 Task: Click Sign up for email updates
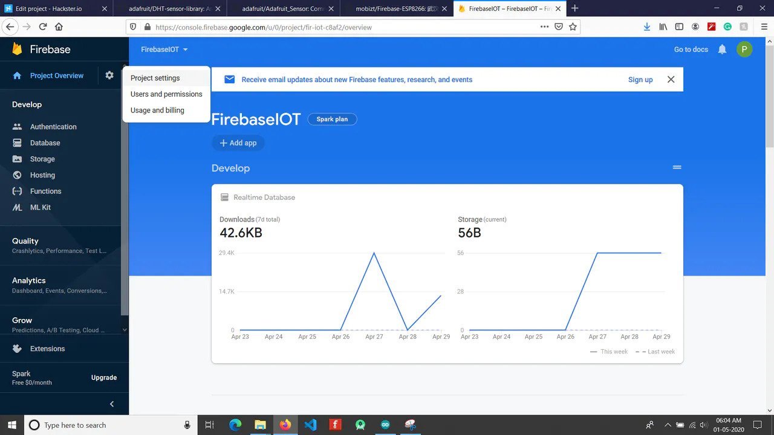(640, 80)
